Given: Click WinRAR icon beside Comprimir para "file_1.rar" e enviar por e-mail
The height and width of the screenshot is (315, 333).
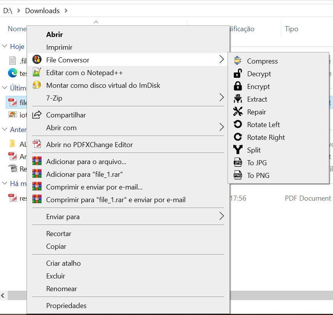Looking at the screenshot, I should coord(37,199).
